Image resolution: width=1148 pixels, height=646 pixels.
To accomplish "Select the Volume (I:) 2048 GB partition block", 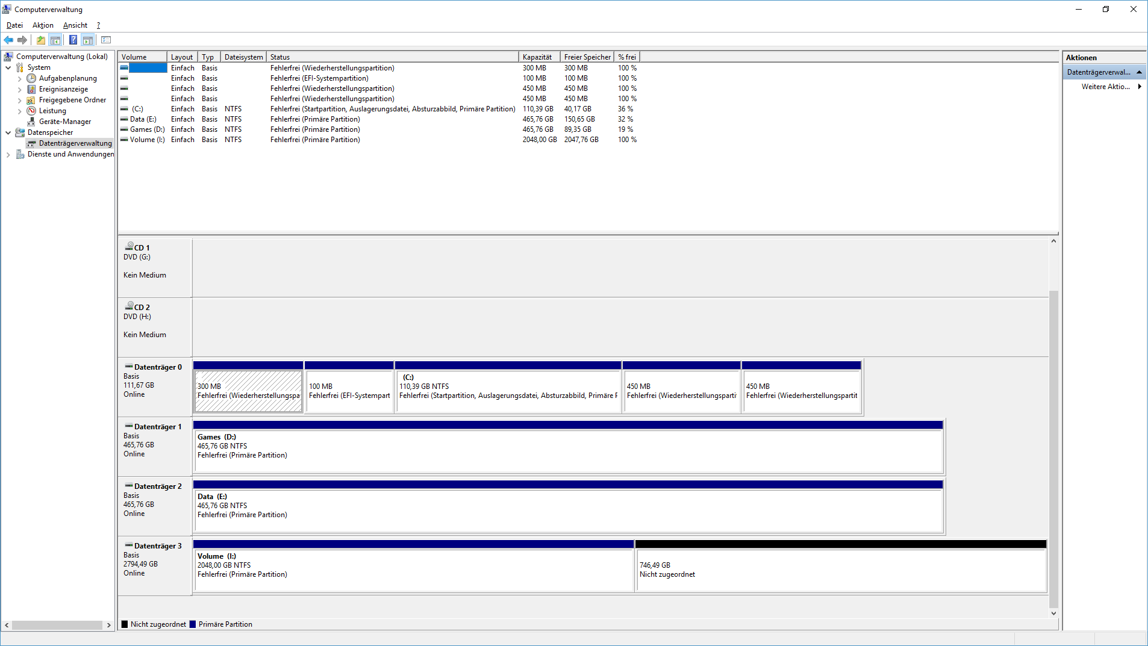I will (413, 566).
